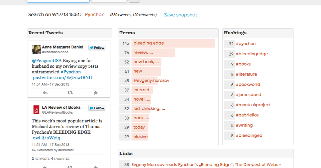321x168 pixels.
Task: Retweet Anne Margaret Daniel's tweet
Action: coord(70,93)
